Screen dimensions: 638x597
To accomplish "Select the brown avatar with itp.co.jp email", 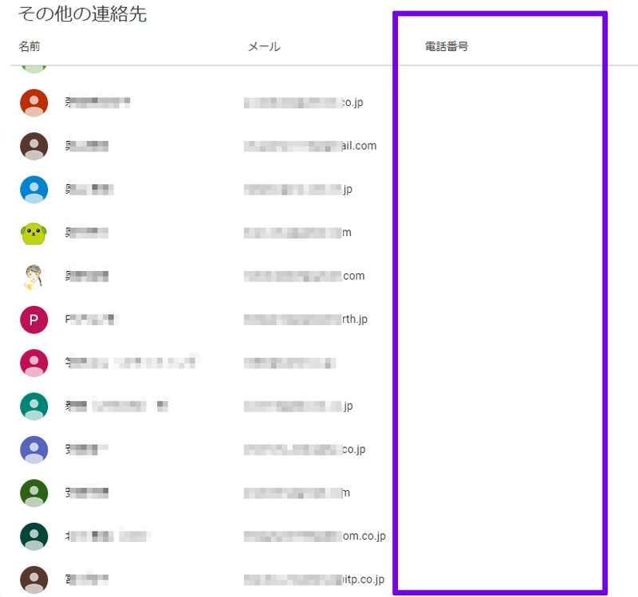I will coord(33,580).
